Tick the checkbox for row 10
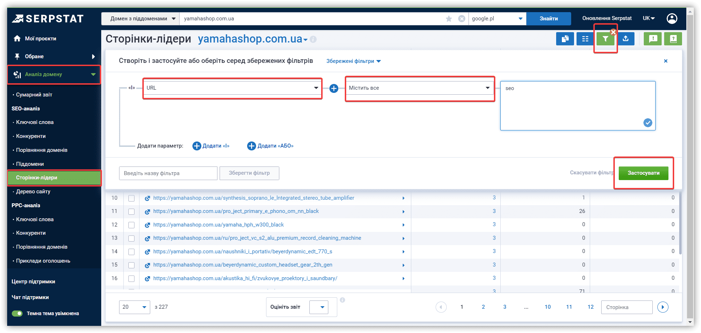Screen dimensions: 701x333 (132, 198)
